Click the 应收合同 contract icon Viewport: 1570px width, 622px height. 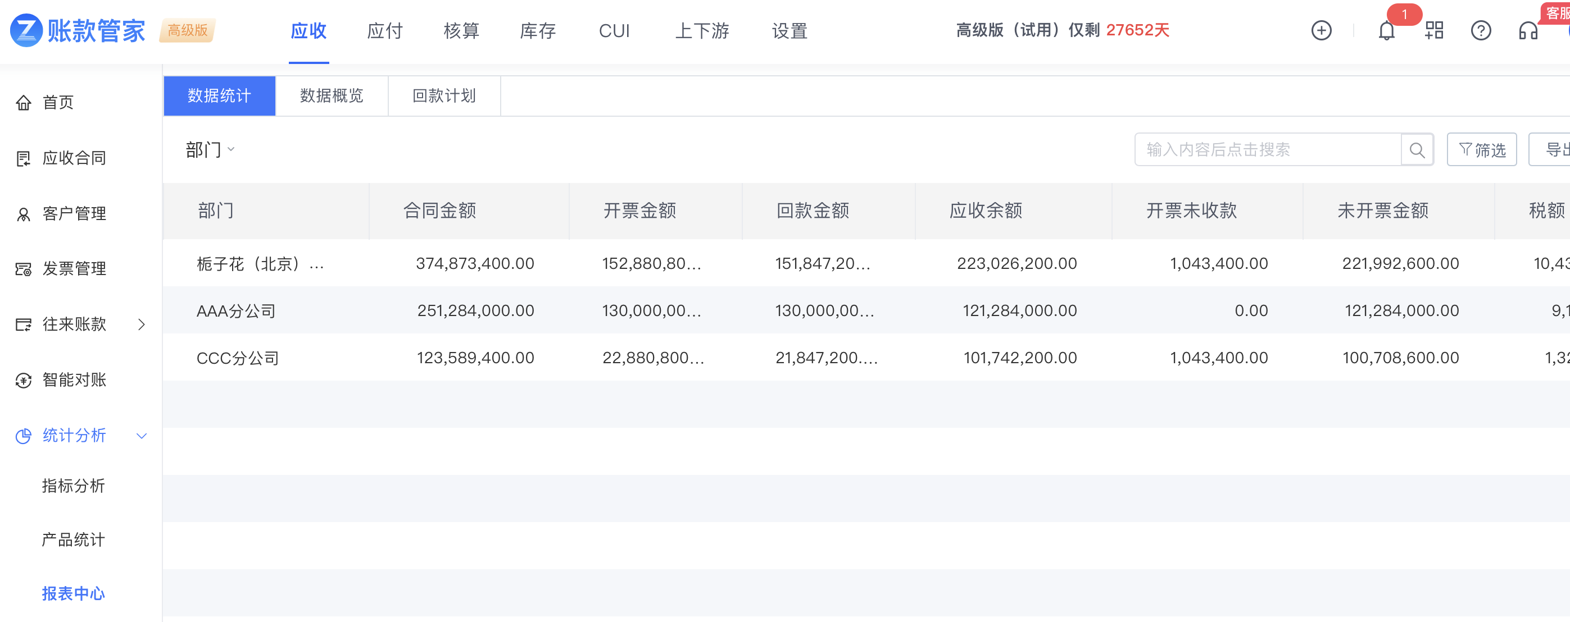coord(23,158)
